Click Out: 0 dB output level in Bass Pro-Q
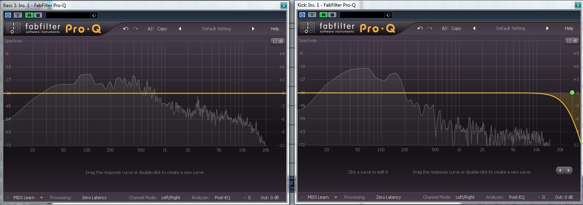Image resolution: width=583 pixels, height=205 pixels. tap(269, 198)
